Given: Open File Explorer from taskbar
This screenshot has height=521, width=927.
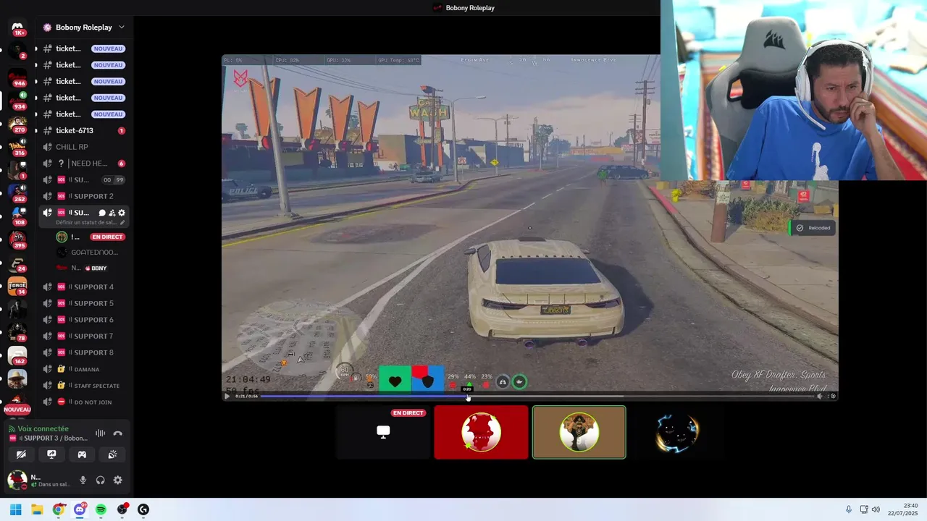Looking at the screenshot, I should 37,509.
